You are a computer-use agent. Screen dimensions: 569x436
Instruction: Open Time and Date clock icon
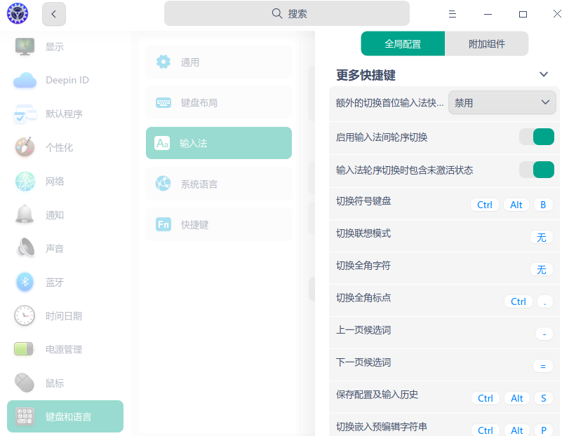coord(25,316)
